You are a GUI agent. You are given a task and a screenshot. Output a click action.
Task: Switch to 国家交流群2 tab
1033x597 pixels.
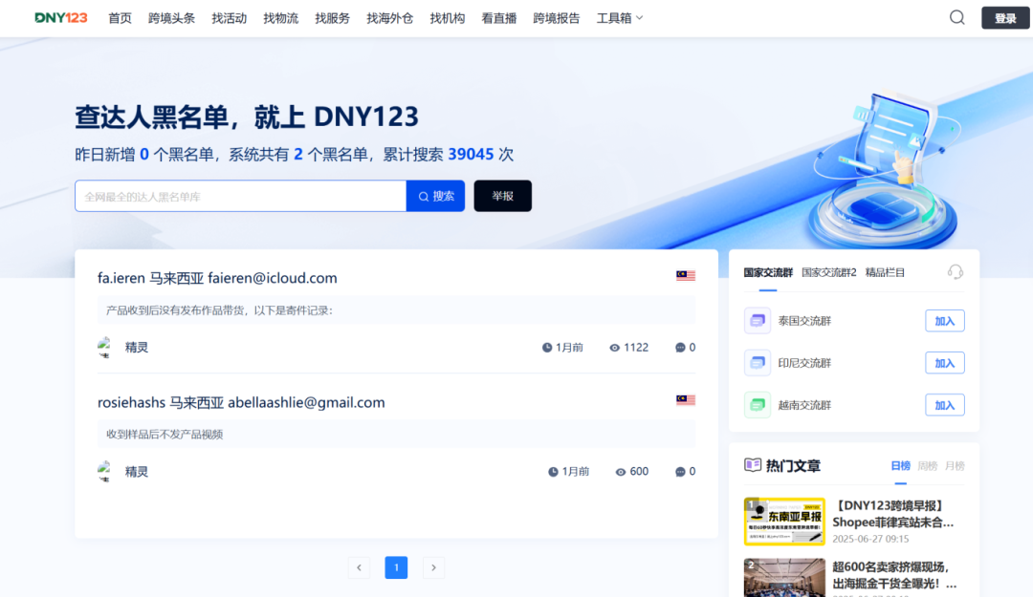click(x=828, y=272)
